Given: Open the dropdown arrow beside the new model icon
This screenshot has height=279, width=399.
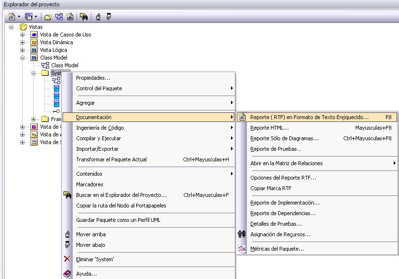Looking at the screenshot, I should click(19, 17).
